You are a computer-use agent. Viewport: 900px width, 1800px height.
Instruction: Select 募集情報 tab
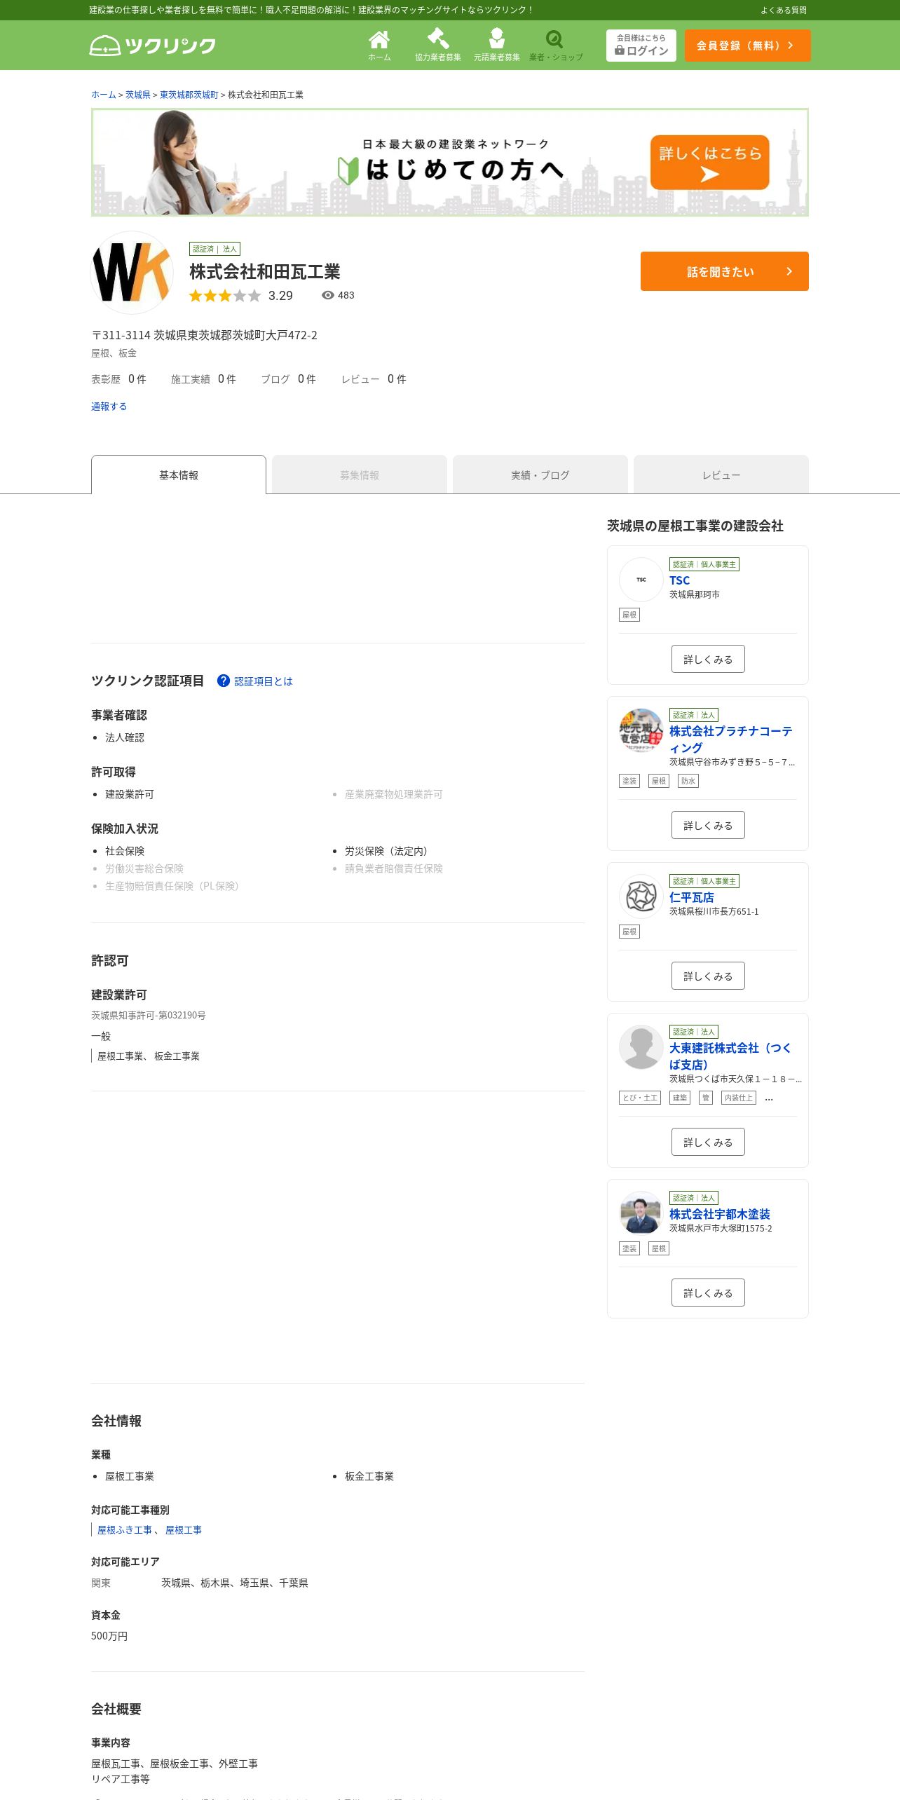[360, 475]
